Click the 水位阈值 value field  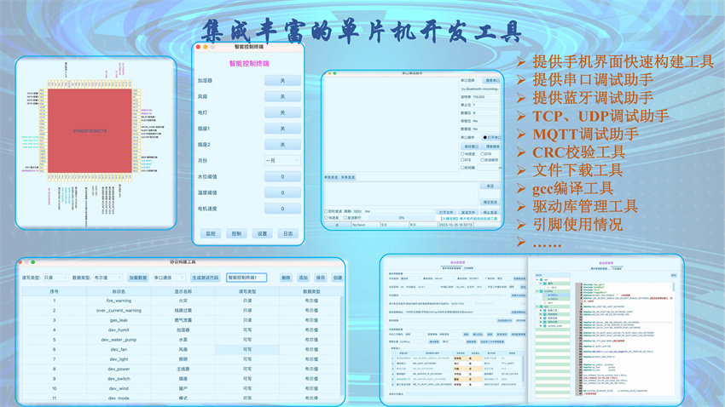click(x=282, y=176)
